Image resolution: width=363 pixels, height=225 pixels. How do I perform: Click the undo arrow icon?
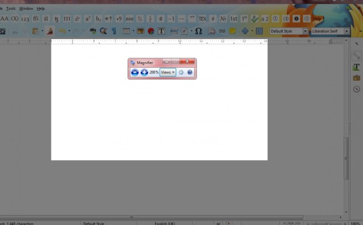62,31
